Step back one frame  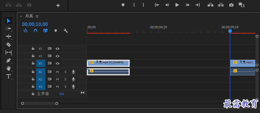[167, 5]
